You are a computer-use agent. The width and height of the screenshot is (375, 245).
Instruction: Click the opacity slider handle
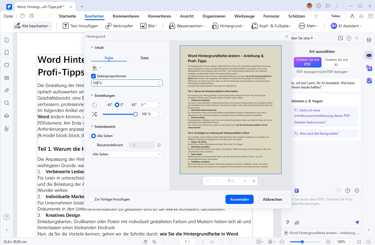click(x=135, y=114)
